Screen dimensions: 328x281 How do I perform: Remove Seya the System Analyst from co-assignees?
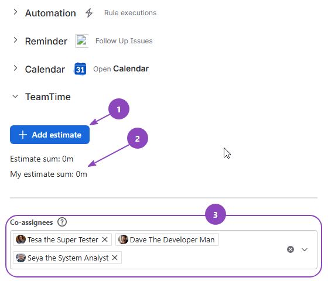(115, 258)
